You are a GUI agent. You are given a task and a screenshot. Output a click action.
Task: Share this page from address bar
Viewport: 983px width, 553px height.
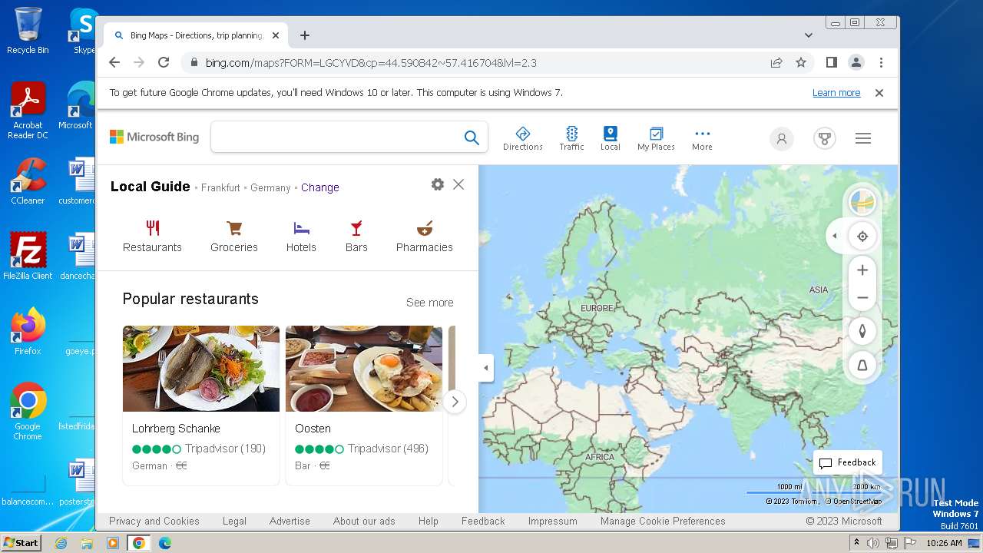click(x=776, y=63)
